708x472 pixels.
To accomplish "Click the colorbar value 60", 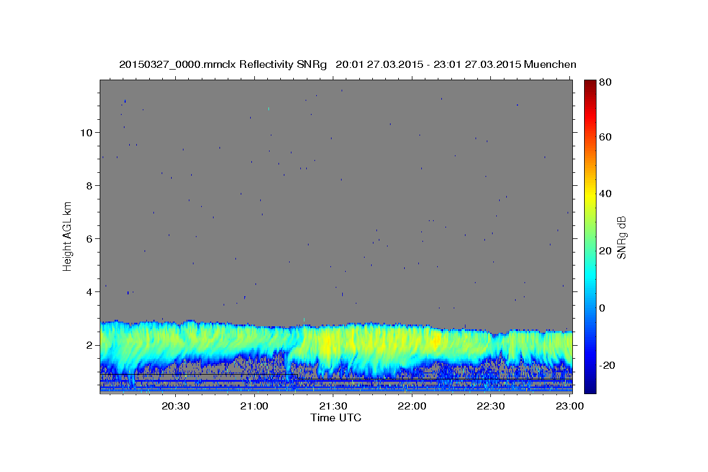I will [605, 137].
